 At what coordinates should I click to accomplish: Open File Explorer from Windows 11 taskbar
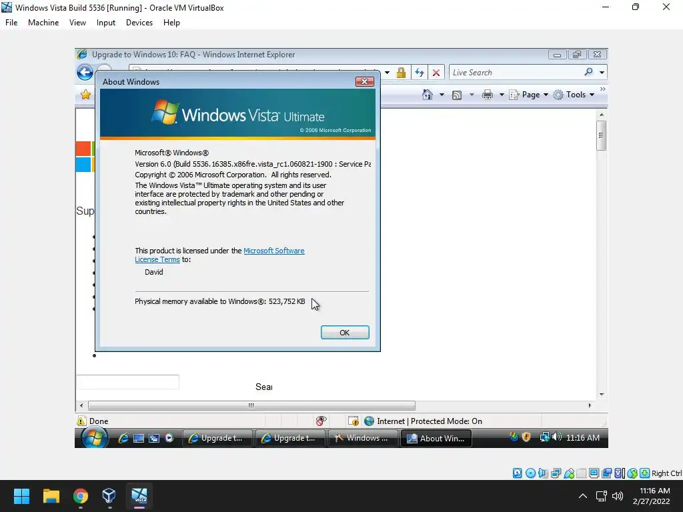[51, 496]
